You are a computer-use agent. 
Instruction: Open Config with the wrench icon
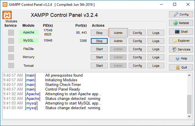pyautogui.click(x=181, y=14)
